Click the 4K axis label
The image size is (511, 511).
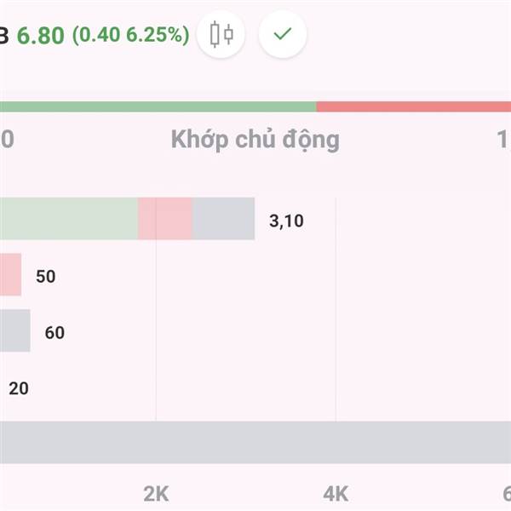(x=336, y=494)
